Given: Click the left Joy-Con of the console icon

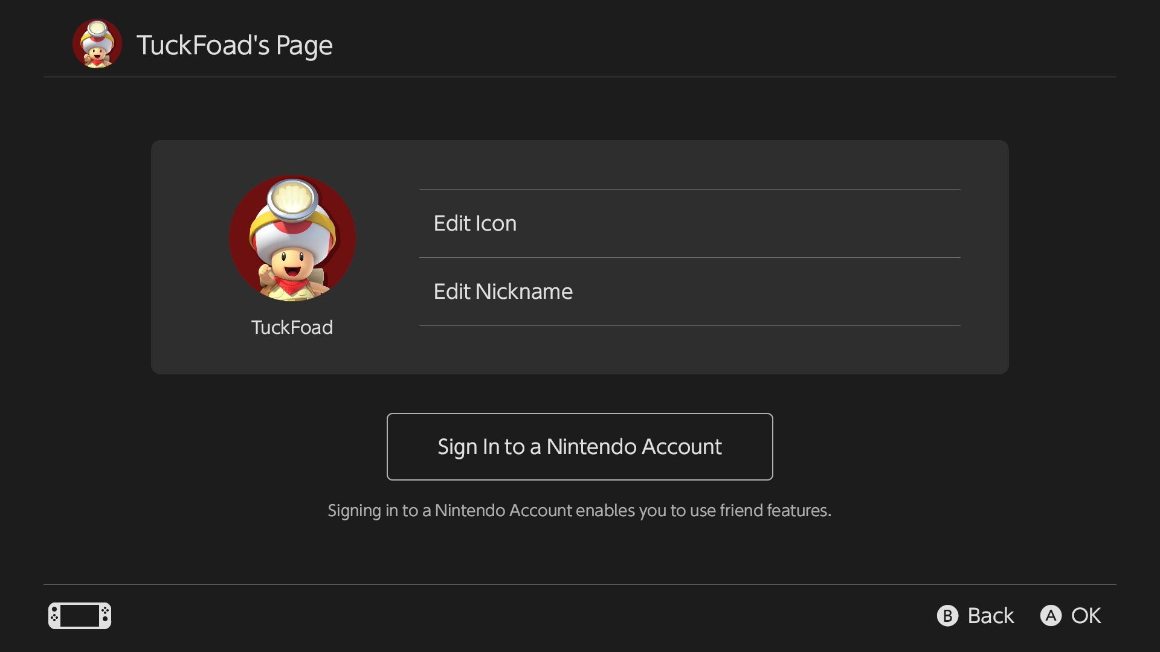Looking at the screenshot, I should point(54,616).
